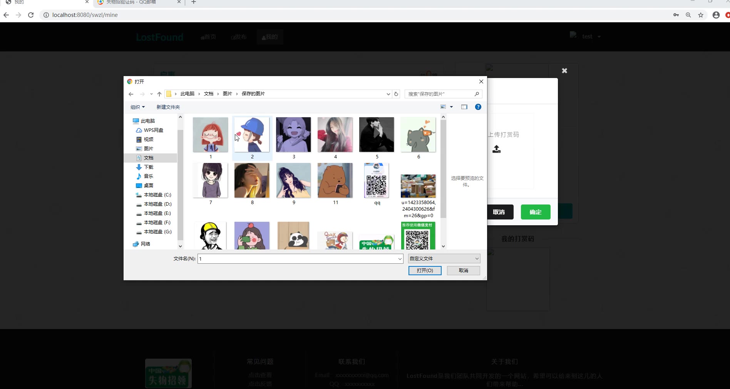Expand the filename history dropdown
Image resolution: width=730 pixels, height=389 pixels.
(400, 259)
